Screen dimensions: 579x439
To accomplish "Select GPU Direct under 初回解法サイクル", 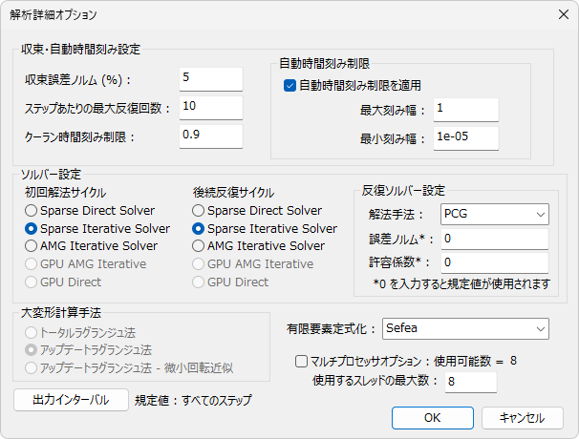I will [x=31, y=282].
